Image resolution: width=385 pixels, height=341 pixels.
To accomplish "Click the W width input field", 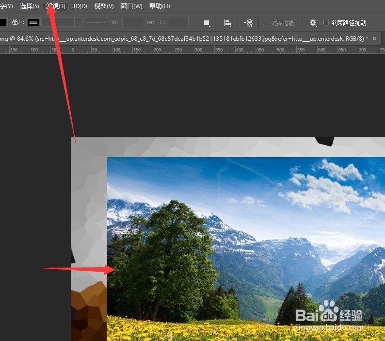I will [x=132, y=22].
